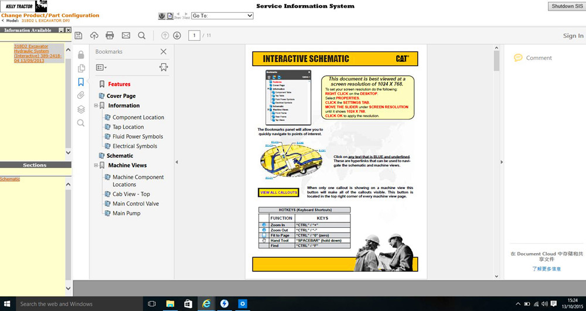Open the PDF toolbar search magnifier
The height and width of the screenshot is (311, 586).
pyautogui.click(x=142, y=36)
